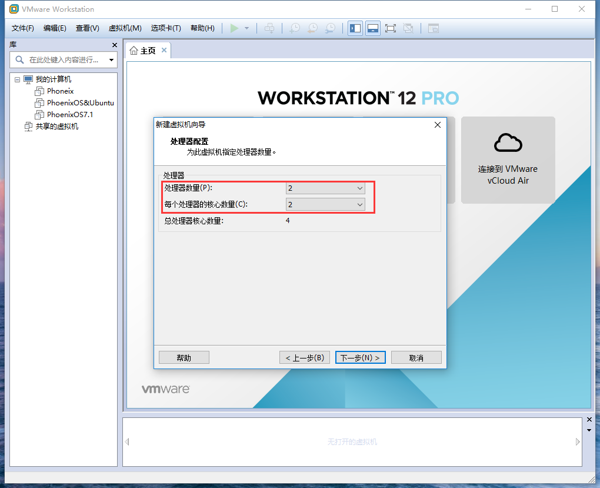Open the 处理器数量(P) dropdown
This screenshot has height=488, width=600.
click(325, 188)
